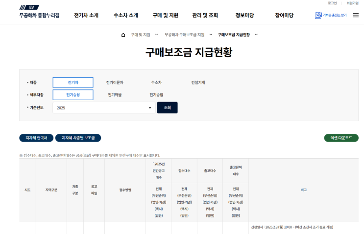Click the 로그인 link
The image size is (364, 234).
332,3
